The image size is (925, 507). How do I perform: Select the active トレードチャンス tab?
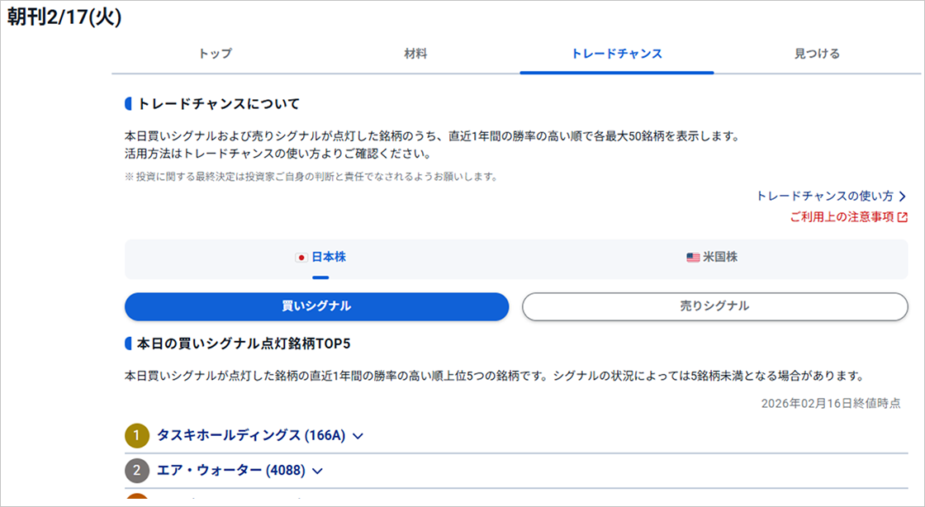click(616, 54)
